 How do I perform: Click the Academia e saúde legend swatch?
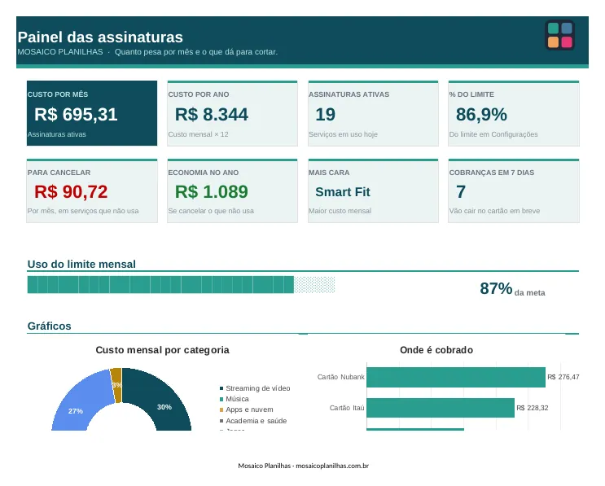221,421
